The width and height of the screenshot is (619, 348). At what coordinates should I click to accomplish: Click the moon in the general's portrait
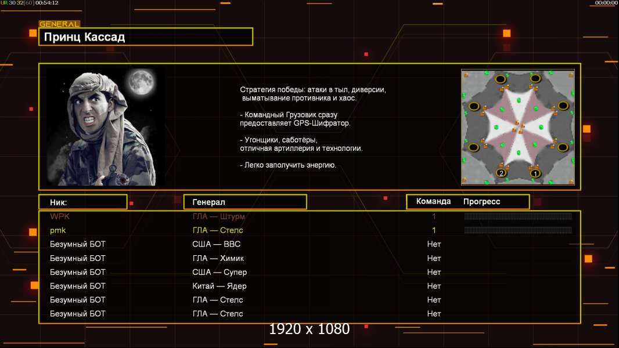(x=141, y=82)
